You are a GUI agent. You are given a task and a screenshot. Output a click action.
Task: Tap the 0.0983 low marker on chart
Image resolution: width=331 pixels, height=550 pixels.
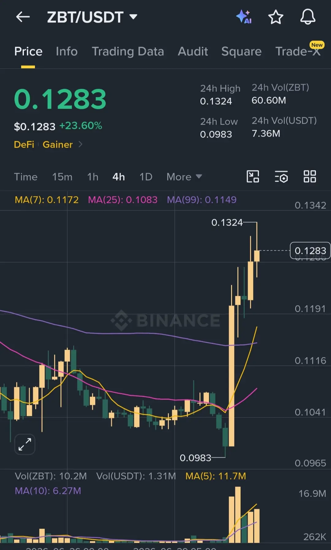pyautogui.click(x=196, y=458)
